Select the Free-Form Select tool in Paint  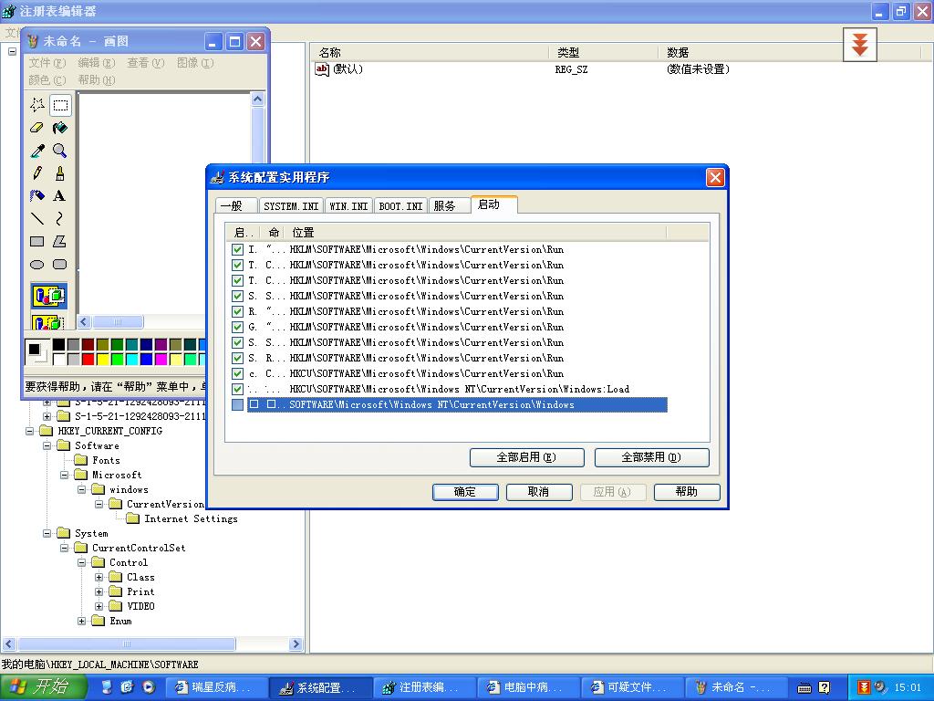pos(36,106)
